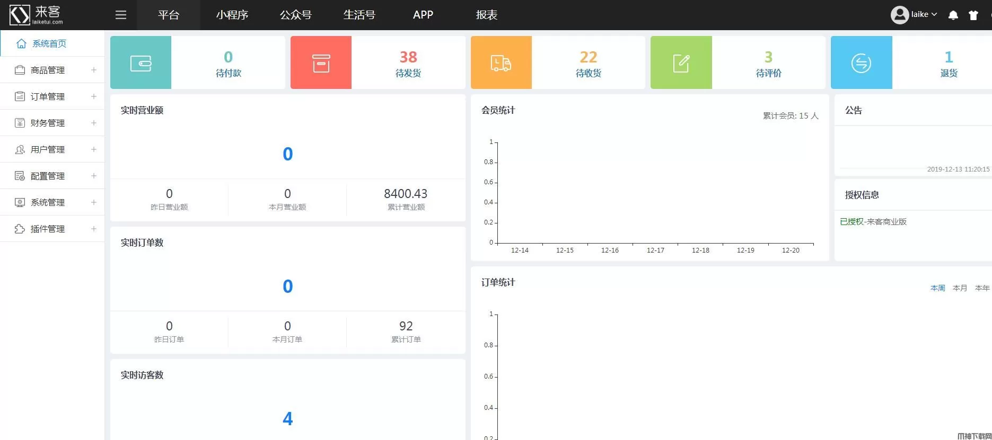
Task: Click the blue exchange 退货 icon
Action: point(861,63)
